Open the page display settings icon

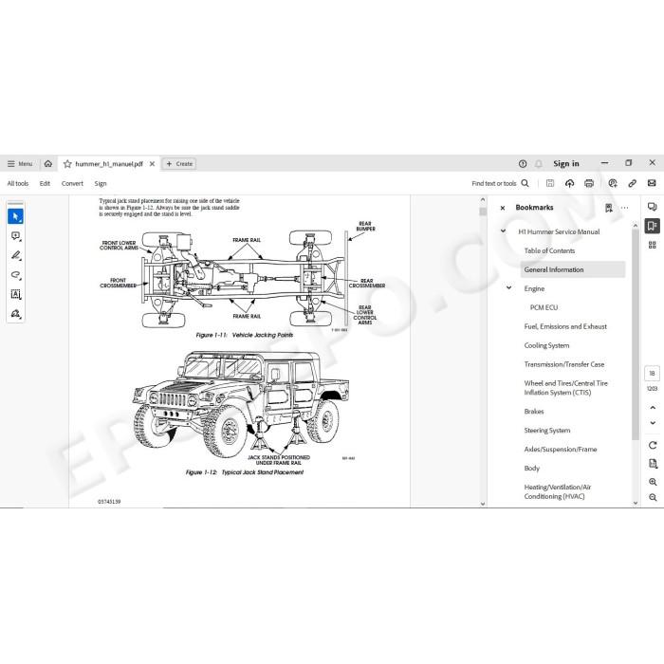click(653, 464)
